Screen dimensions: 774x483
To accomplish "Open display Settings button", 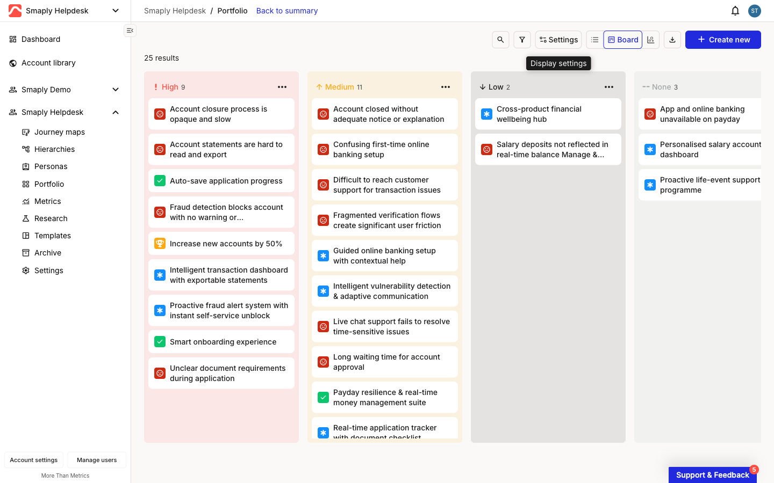I will [558, 40].
